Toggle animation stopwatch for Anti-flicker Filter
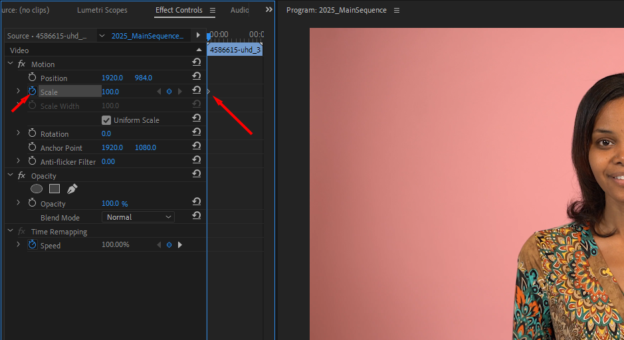The image size is (624, 340). click(x=33, y=161)
